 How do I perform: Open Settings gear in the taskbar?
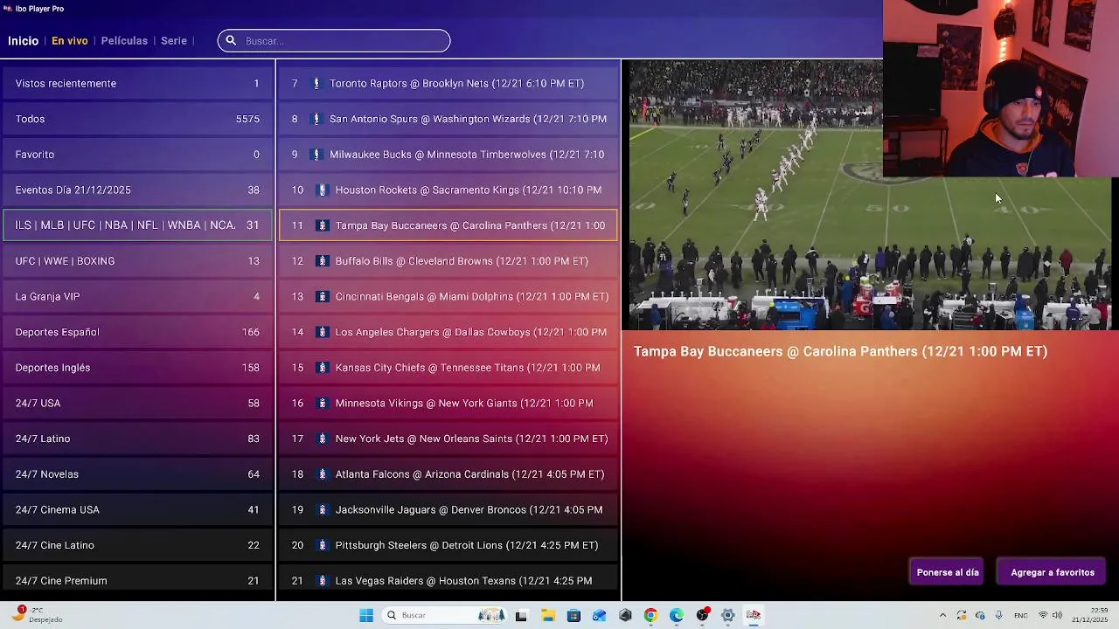pos(727,616)
